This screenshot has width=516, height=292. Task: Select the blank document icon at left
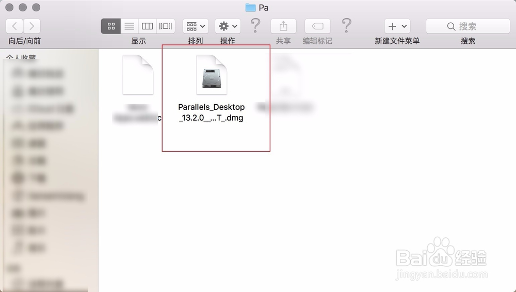coord(138,75)
